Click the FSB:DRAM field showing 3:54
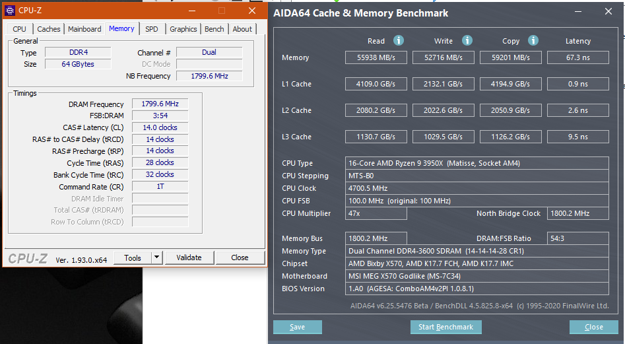The height and width of the screenshot is (344, 625). [160, 116]
